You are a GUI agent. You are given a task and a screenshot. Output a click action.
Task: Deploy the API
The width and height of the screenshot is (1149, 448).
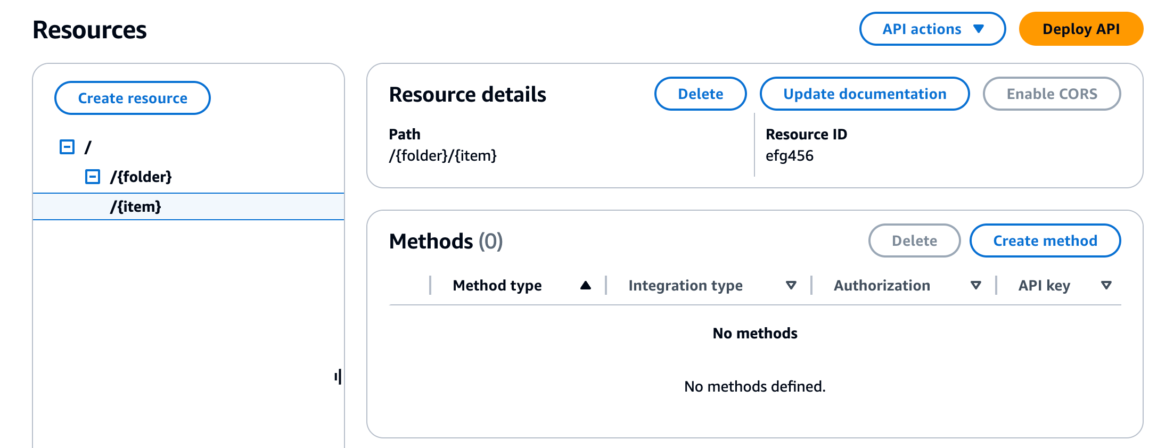coord(1081,29)
